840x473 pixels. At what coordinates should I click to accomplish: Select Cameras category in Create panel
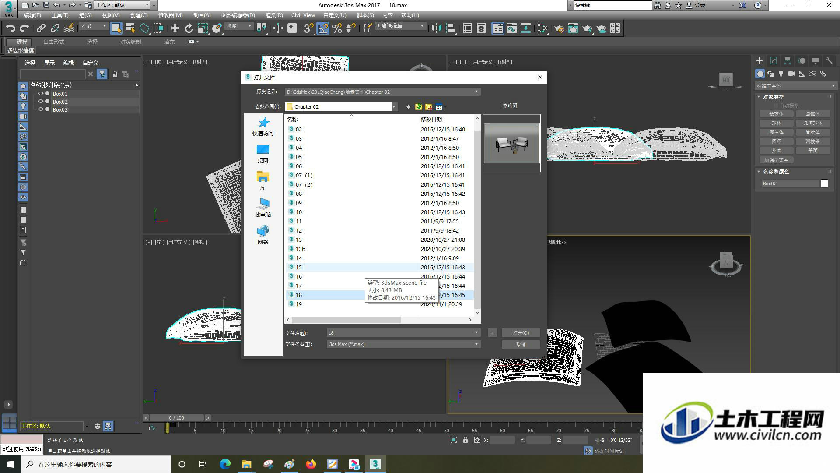point(791,74)
